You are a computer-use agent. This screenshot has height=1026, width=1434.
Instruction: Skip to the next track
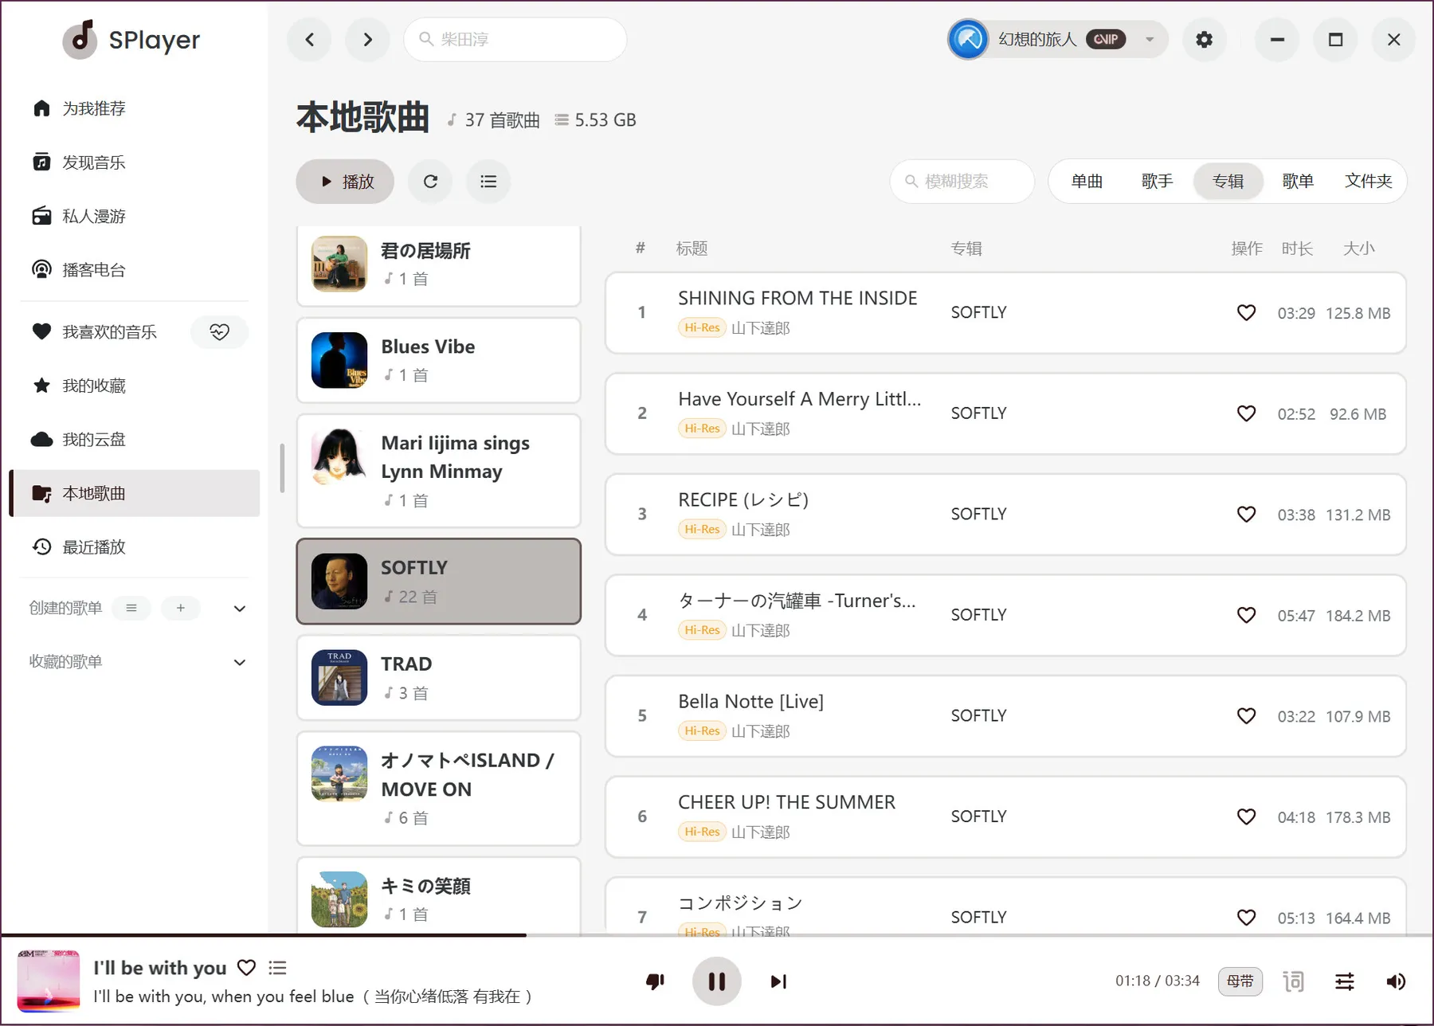(778, 981)
